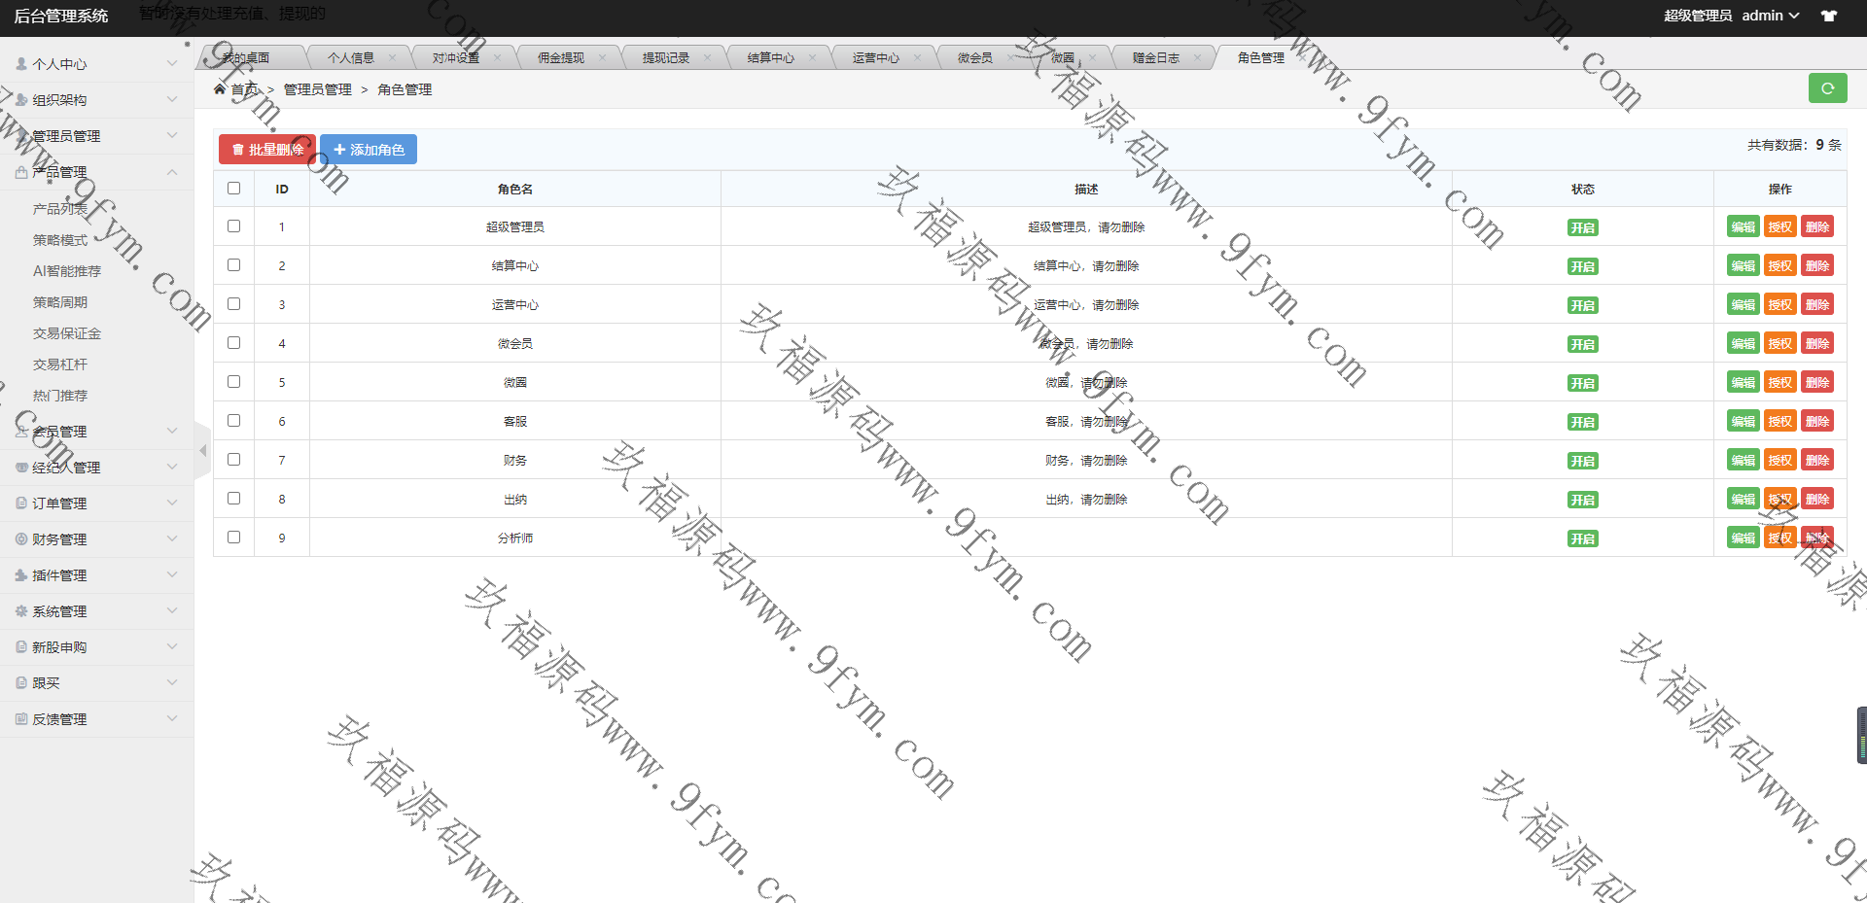The width and height of the screenshot is (1867, 903).
Task: Click 批量删除 bulk delete button
Action: pyautogui.click(x=267, y=150)
